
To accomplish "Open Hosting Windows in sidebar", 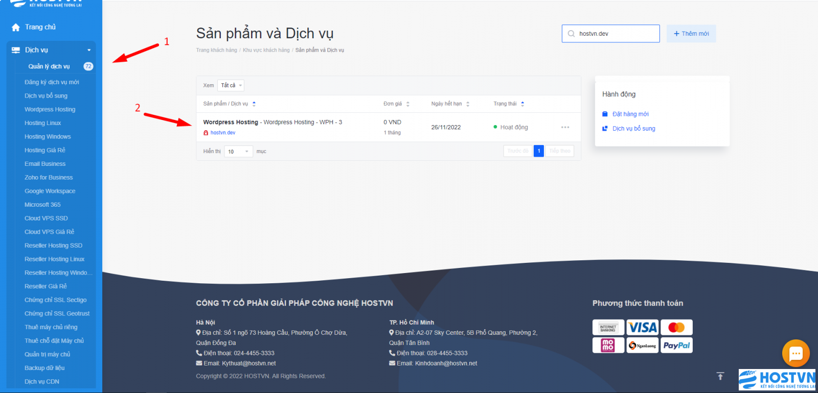I will 48,137.
